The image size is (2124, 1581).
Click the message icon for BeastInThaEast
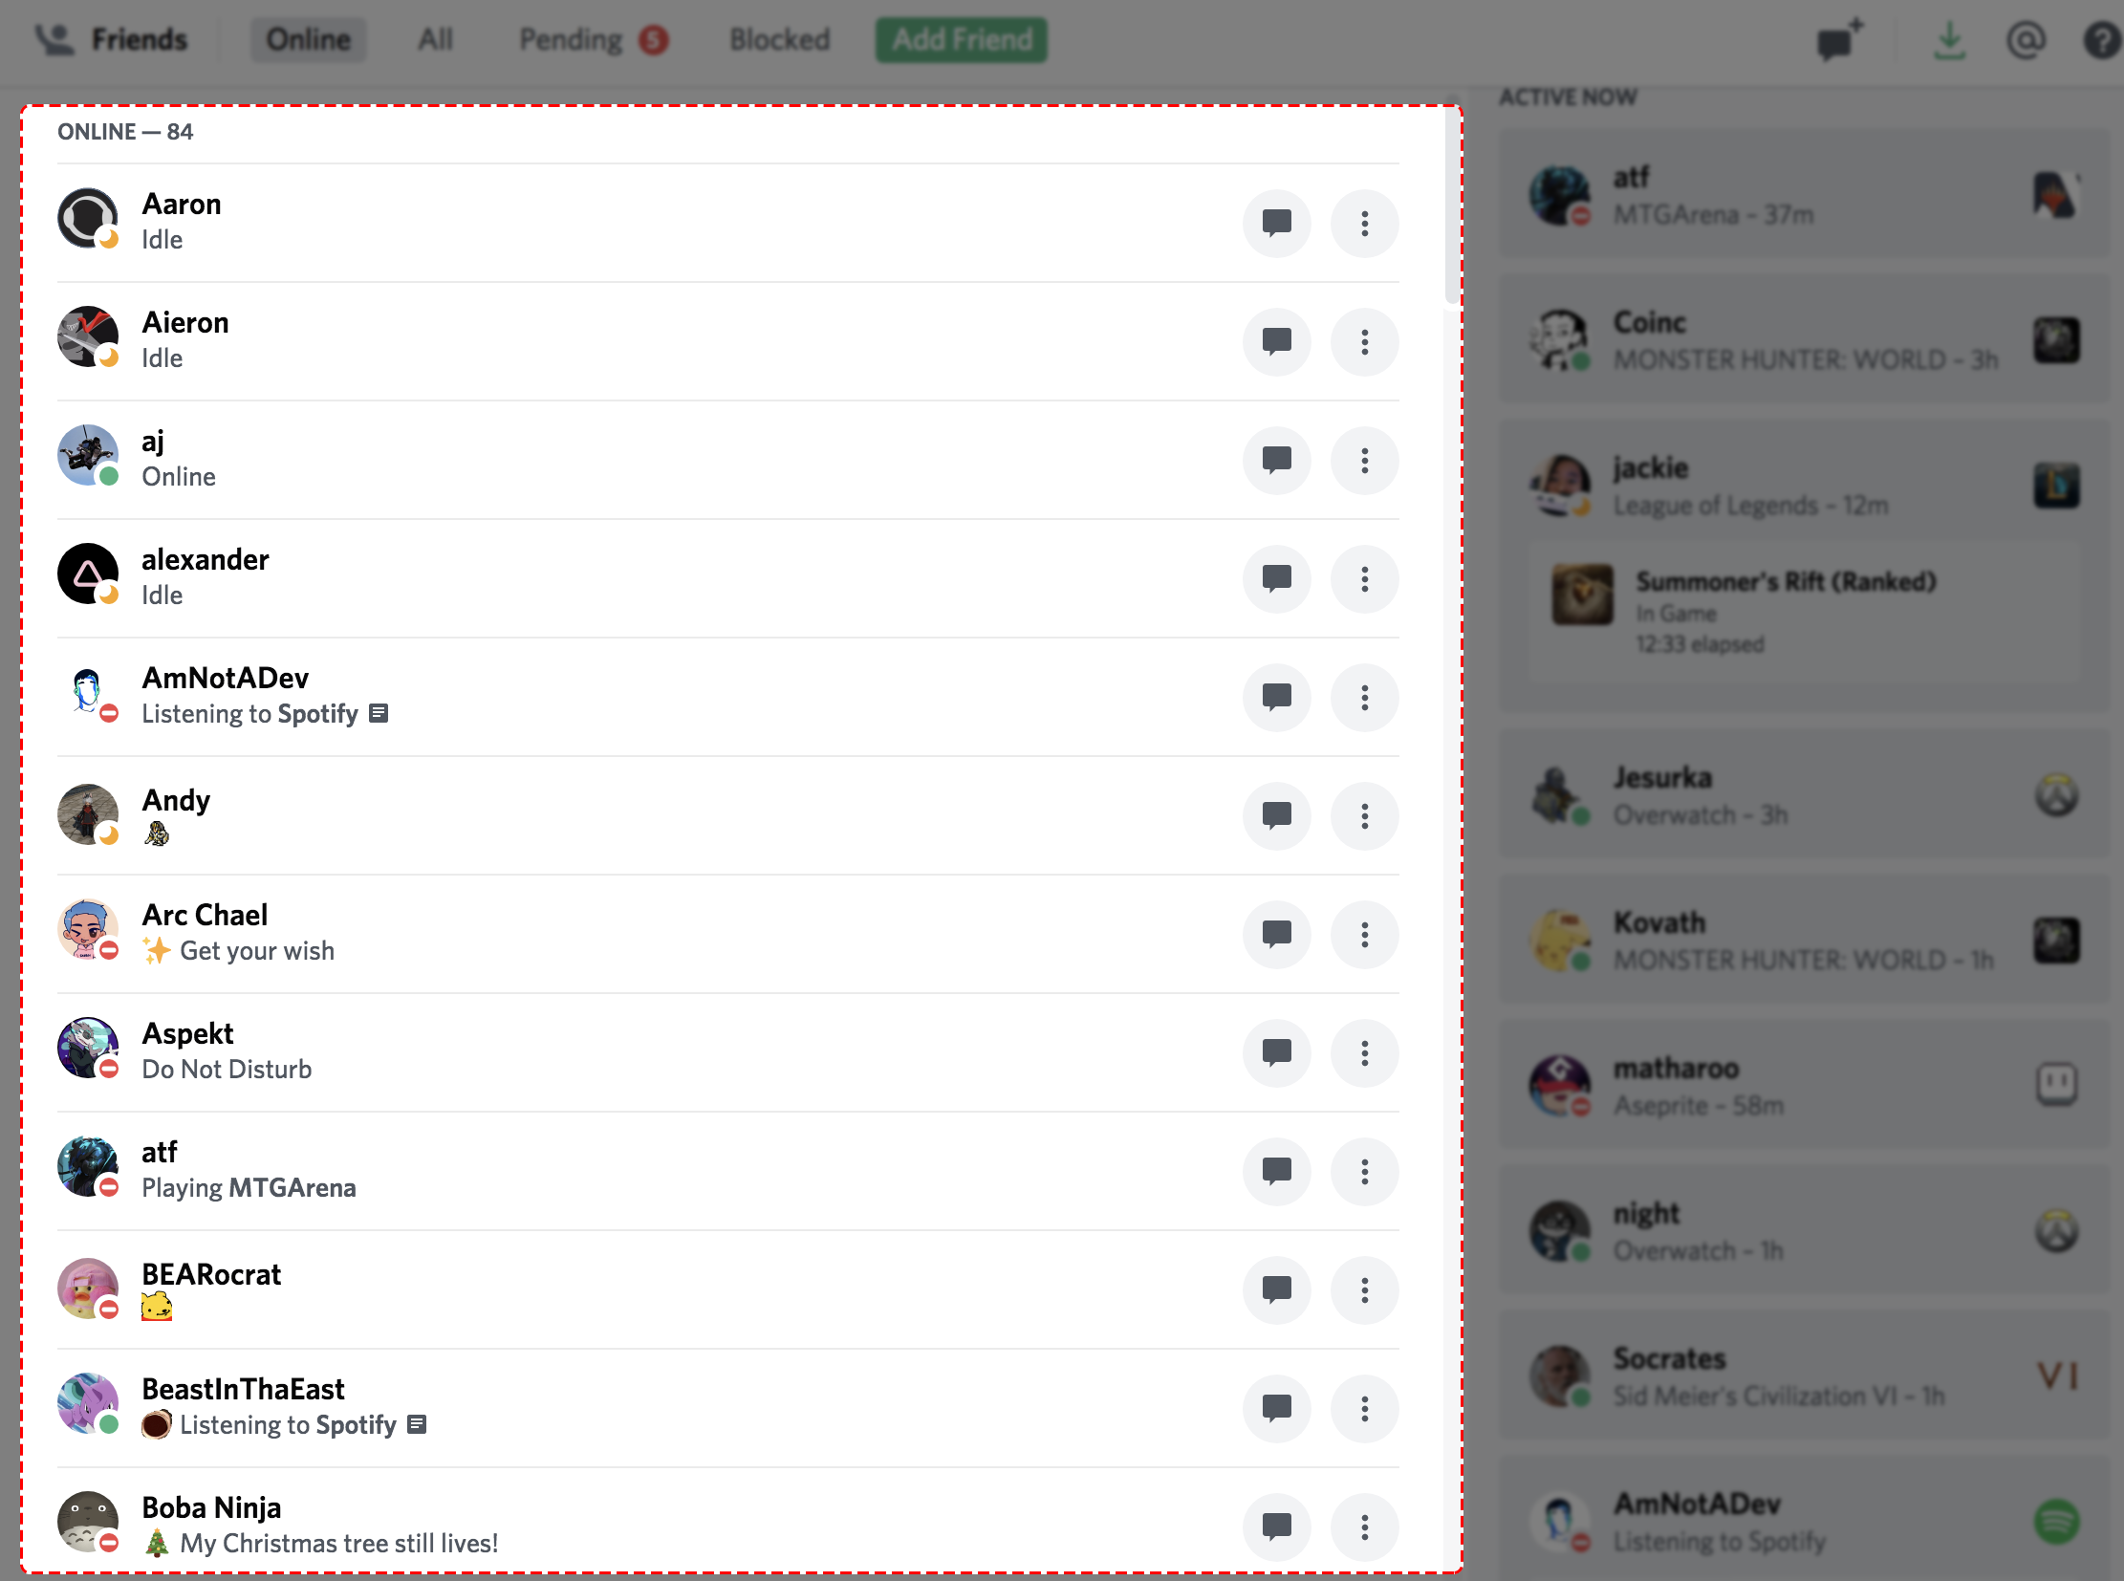1279,1408
